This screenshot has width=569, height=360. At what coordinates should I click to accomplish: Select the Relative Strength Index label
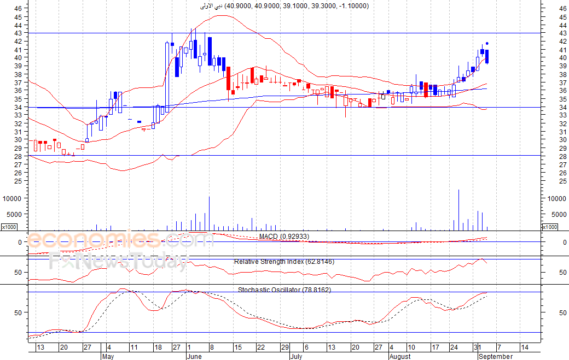tap(284, 262)
